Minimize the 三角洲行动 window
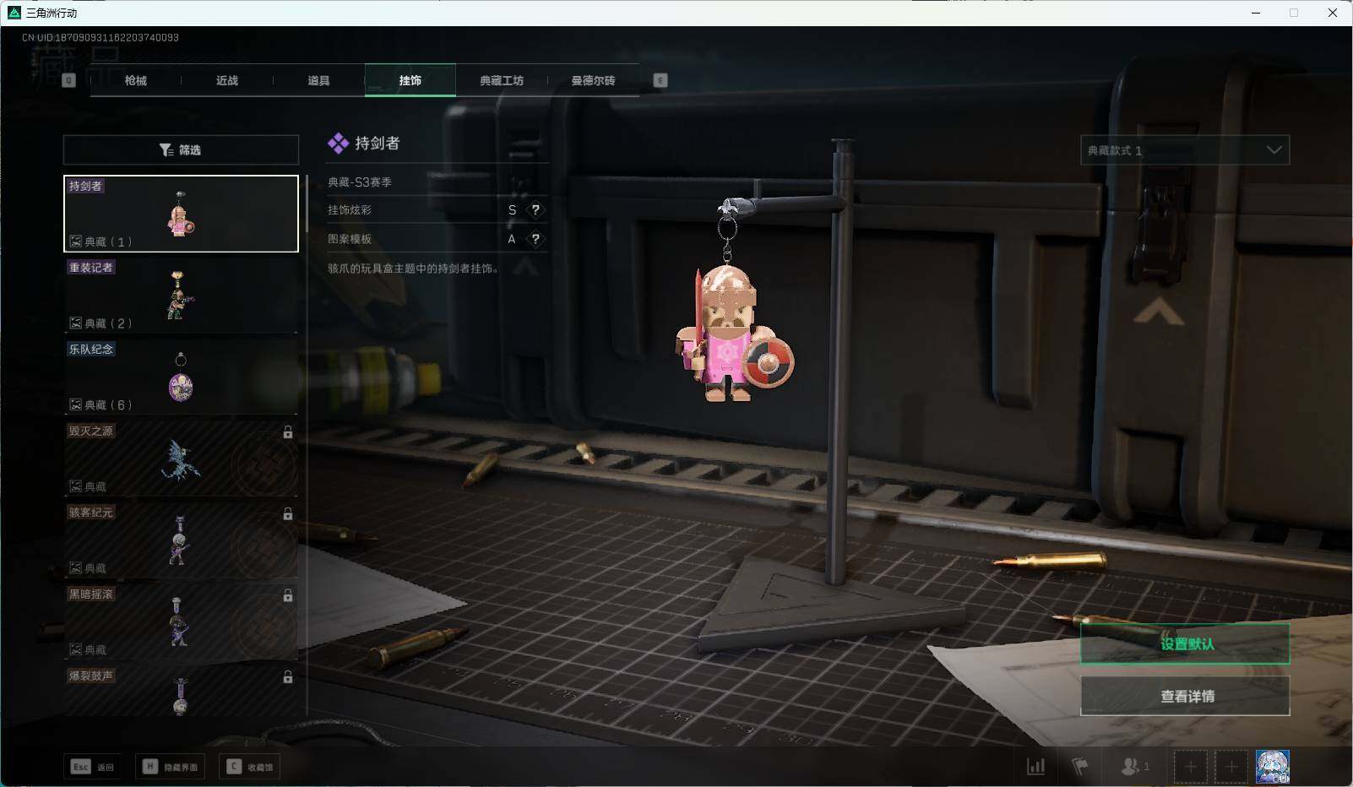Viewport: 1353px width, 787px height. (x=1256, y=13)
